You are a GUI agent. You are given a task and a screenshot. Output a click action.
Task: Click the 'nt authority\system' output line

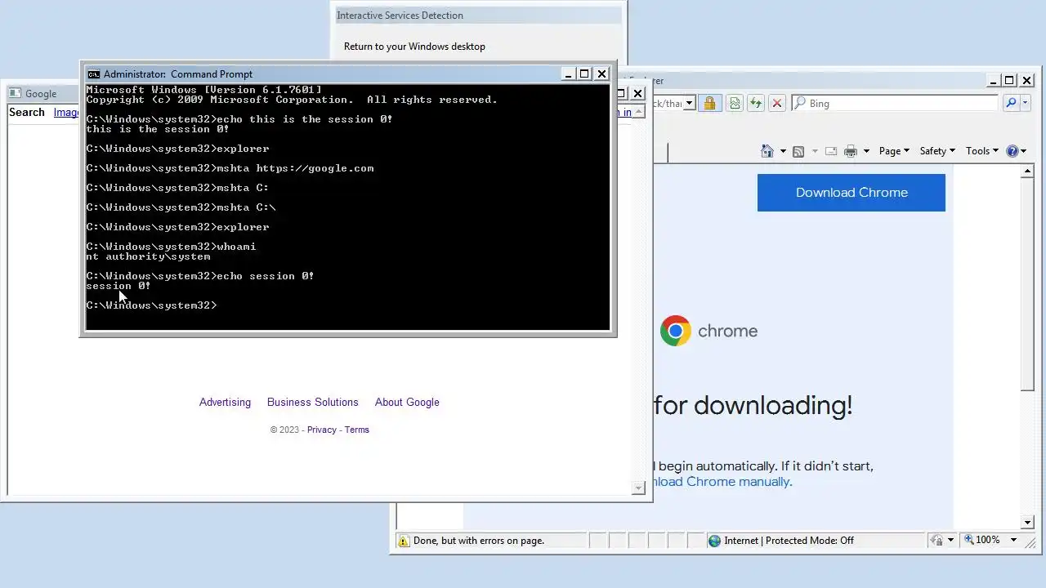pyautogui.click(x=148, y=256)
